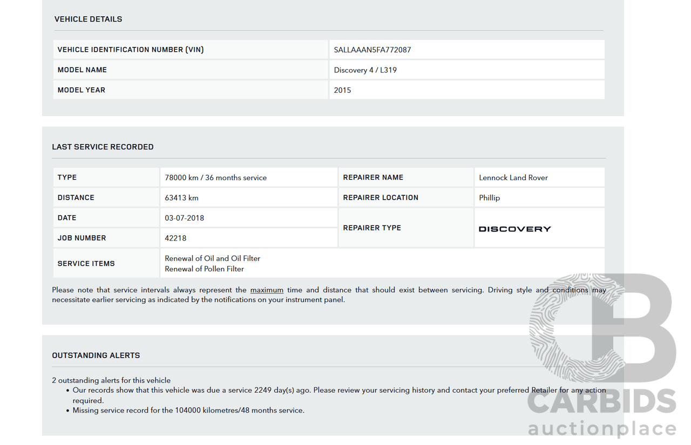This screenshot has height=445, width=691.
Task: Click the Discovery logo in Repairer Type
Action: pyautogui.click(x=515, y=229)
